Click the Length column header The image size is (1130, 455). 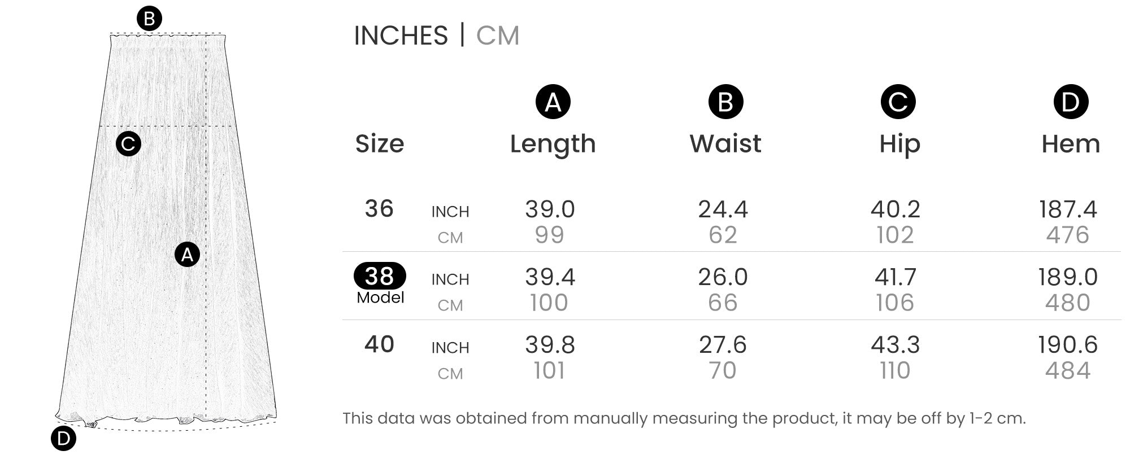coord(553,144)
